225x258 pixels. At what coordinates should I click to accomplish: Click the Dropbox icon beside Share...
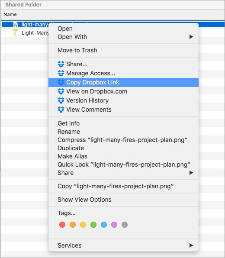(61, 64)
